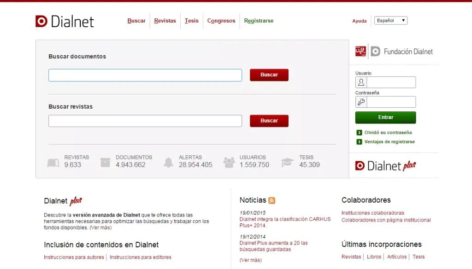Screen dimensions: 472x269
Task: Open Libros under Últimas incorporaciones
Action: 374,257
